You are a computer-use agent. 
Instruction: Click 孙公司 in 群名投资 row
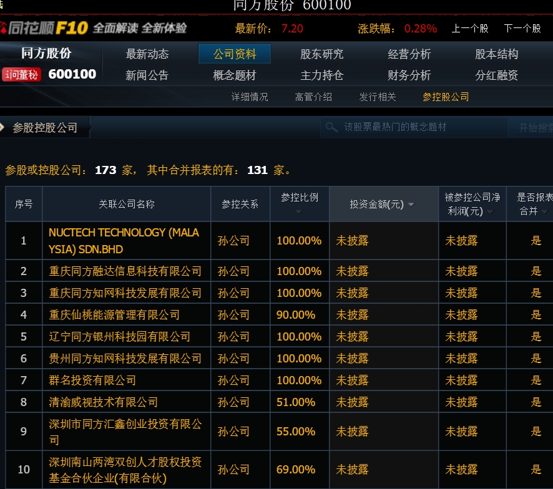pos(233,380)
